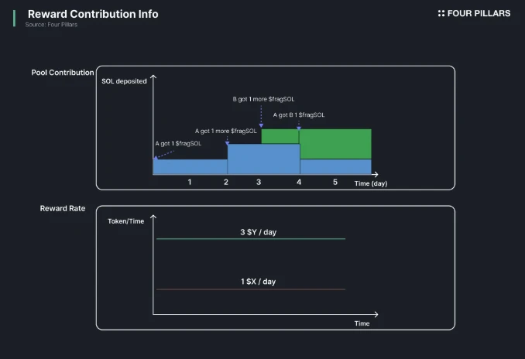The width and height of the screenshot is (525, 359).
Task: Click the "A got 1 $fragSOL" annotation
Action: [178, 144]
